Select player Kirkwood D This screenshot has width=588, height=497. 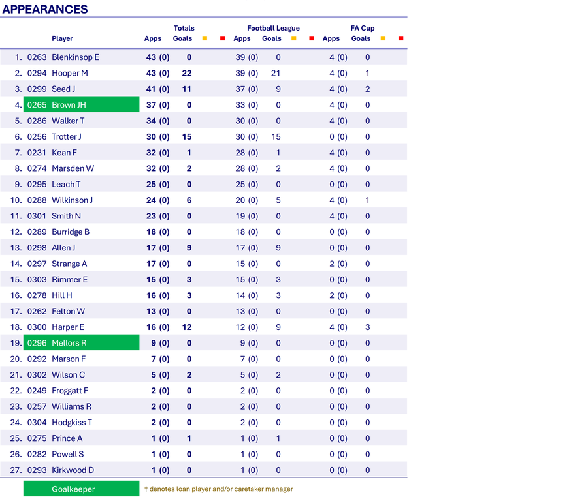click(x=73, y=470)
